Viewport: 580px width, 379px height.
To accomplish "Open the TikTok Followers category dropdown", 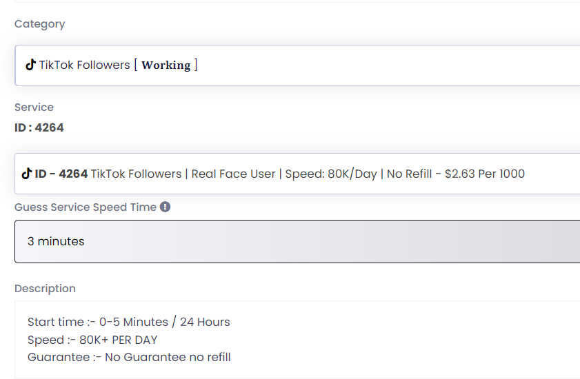I will 297,65.
